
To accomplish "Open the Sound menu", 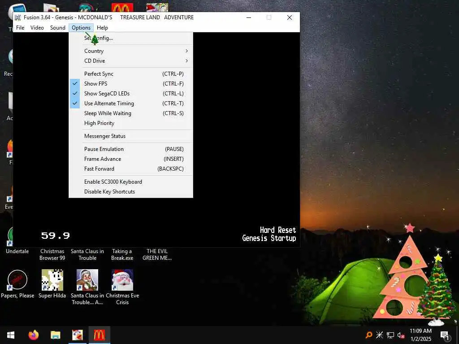I will [x=58, y=27].
